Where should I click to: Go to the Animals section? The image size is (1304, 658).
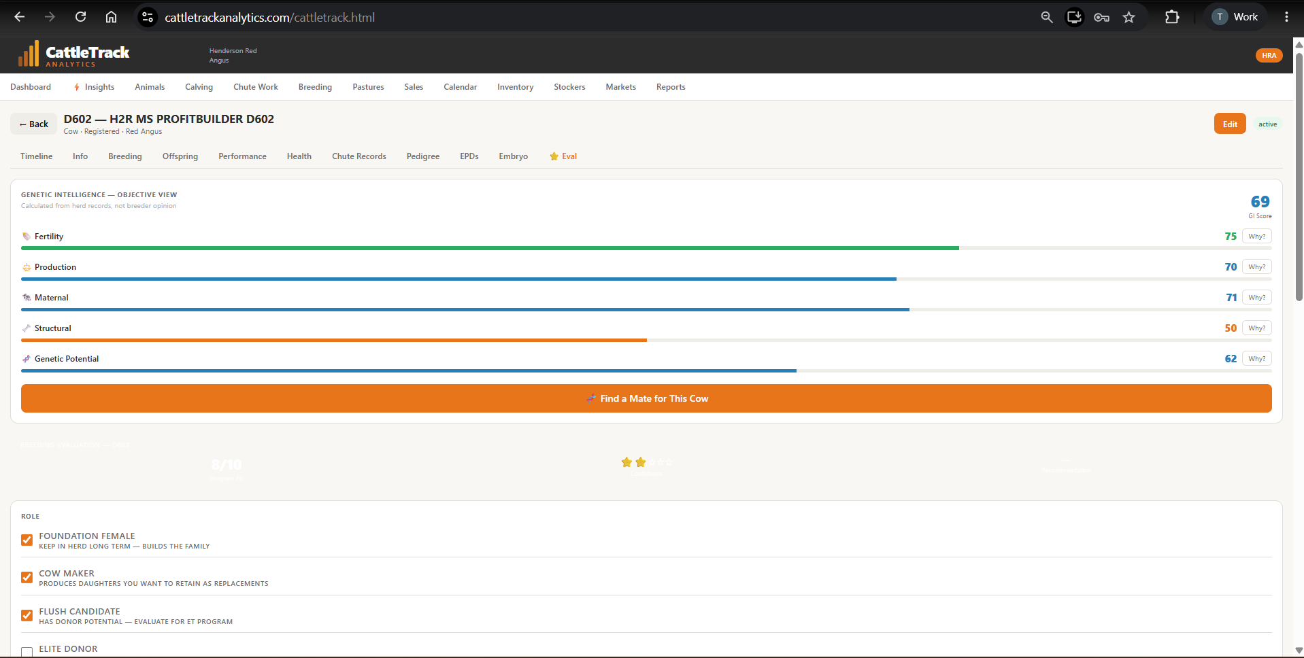click(x=150, y=87)
